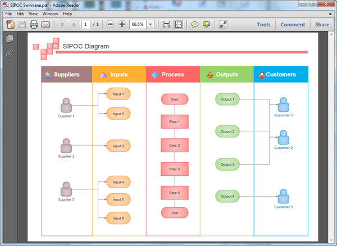The width and height of the screenshot is (337, 246).
Task: Open the Window menu
Action: tap(49, 13)
